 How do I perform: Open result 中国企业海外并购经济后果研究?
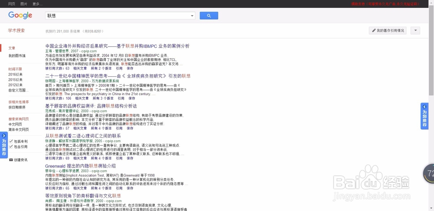(117, 46)
